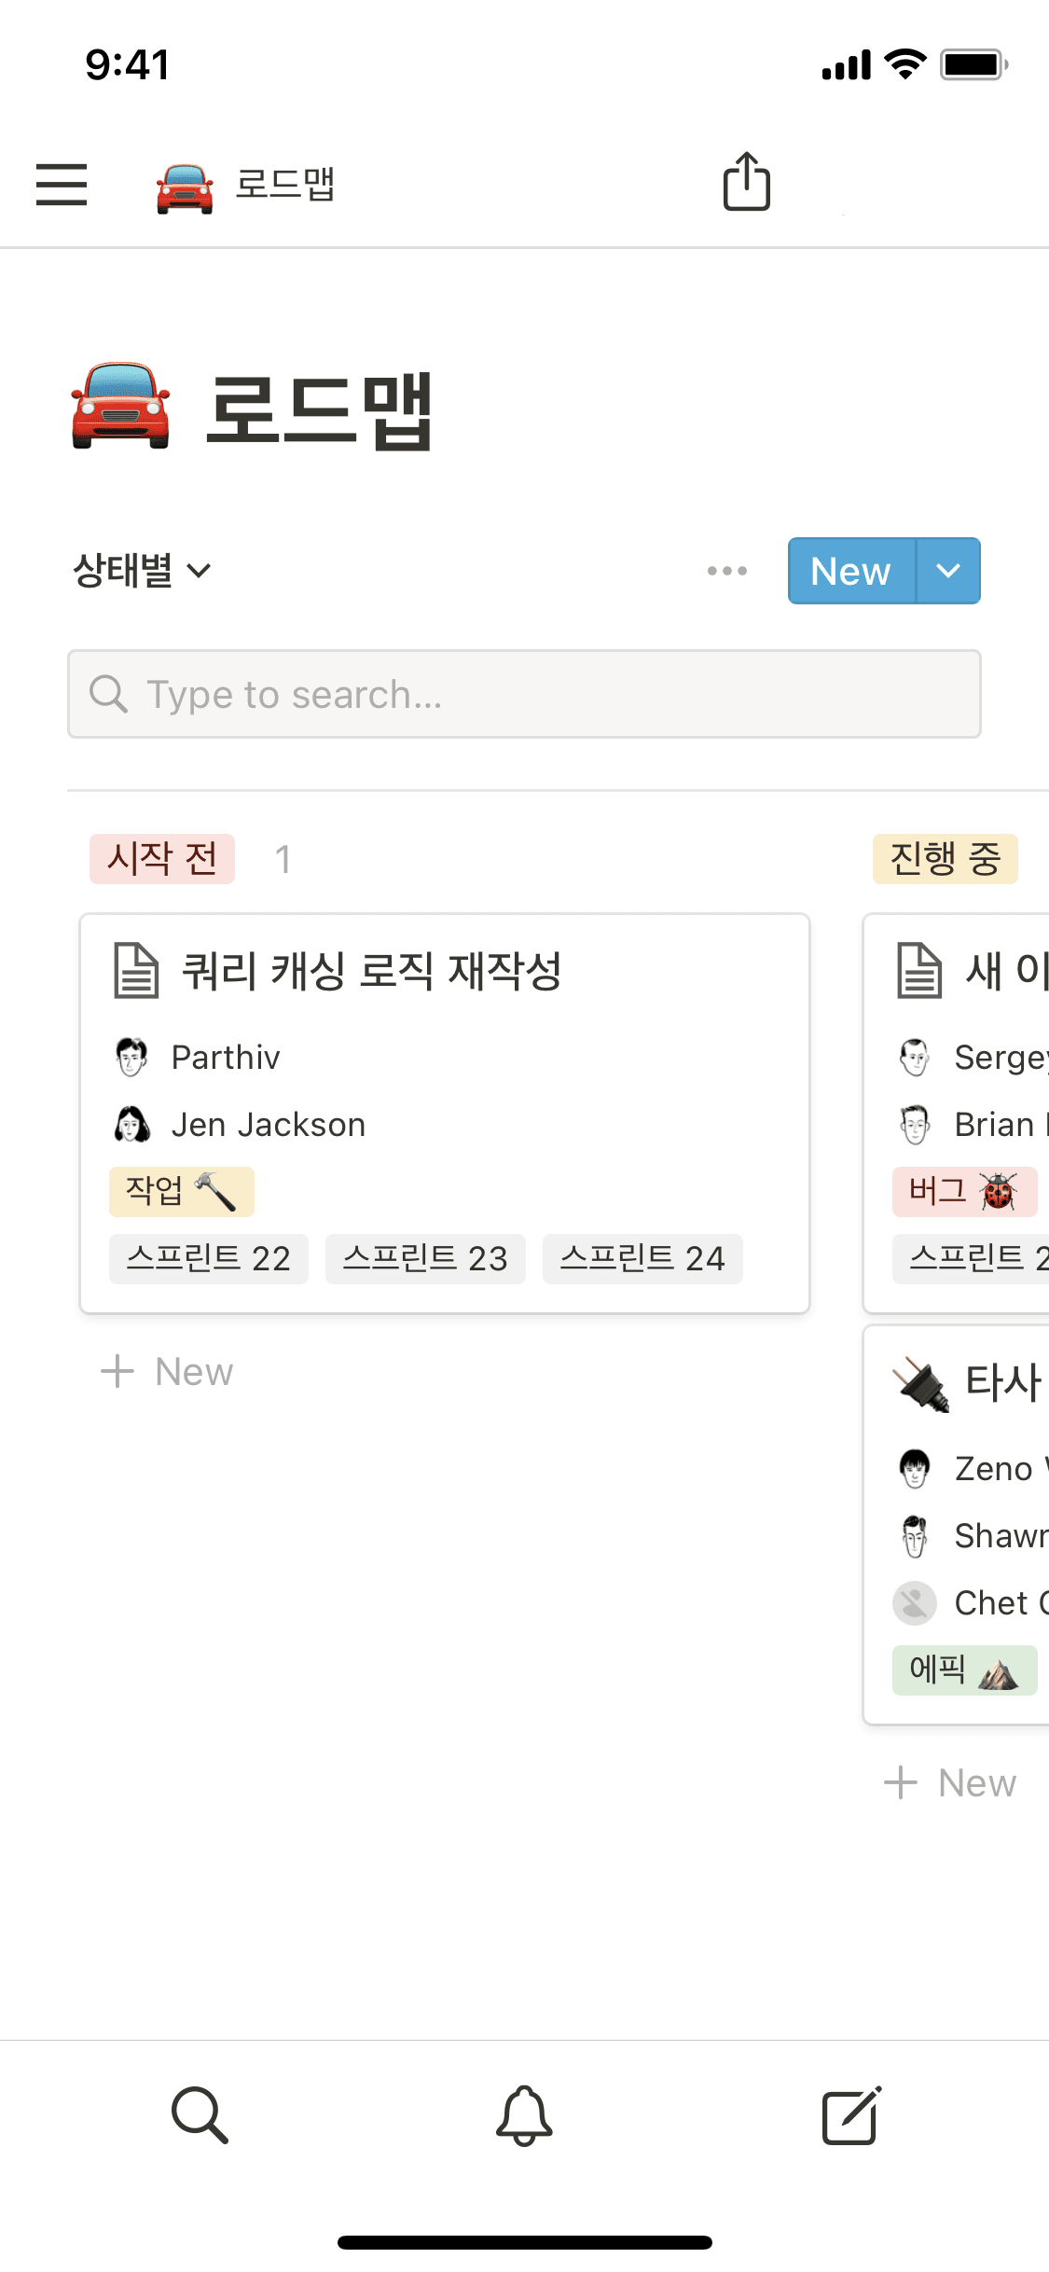Open the board options via ellipsis menu
Viewport: 1049px width, 2272px height.
[725, 571]
